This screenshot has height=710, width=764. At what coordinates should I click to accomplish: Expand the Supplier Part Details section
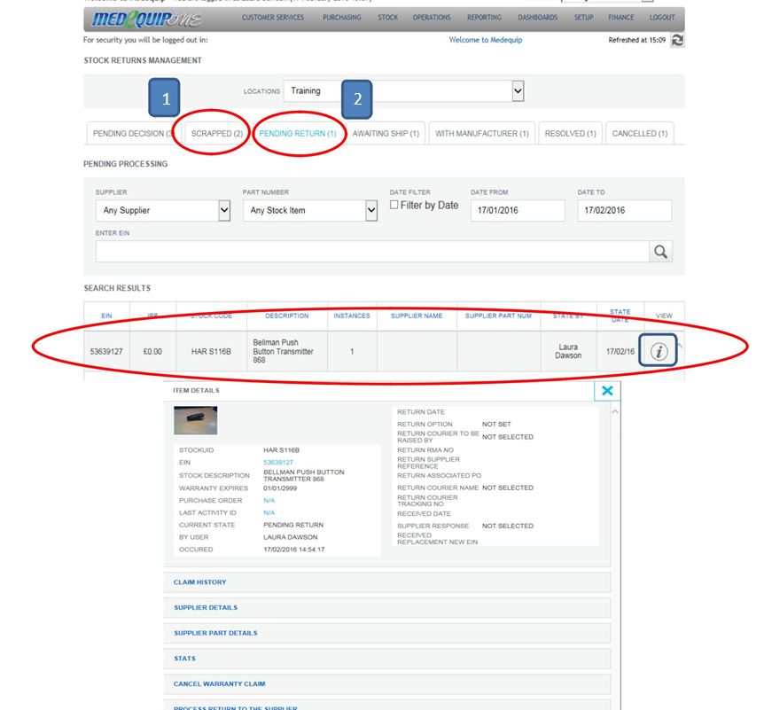point(386,633)
